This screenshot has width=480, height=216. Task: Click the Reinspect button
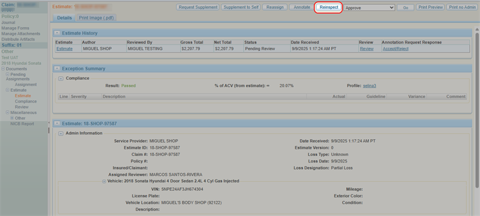(x=329, y=7)
